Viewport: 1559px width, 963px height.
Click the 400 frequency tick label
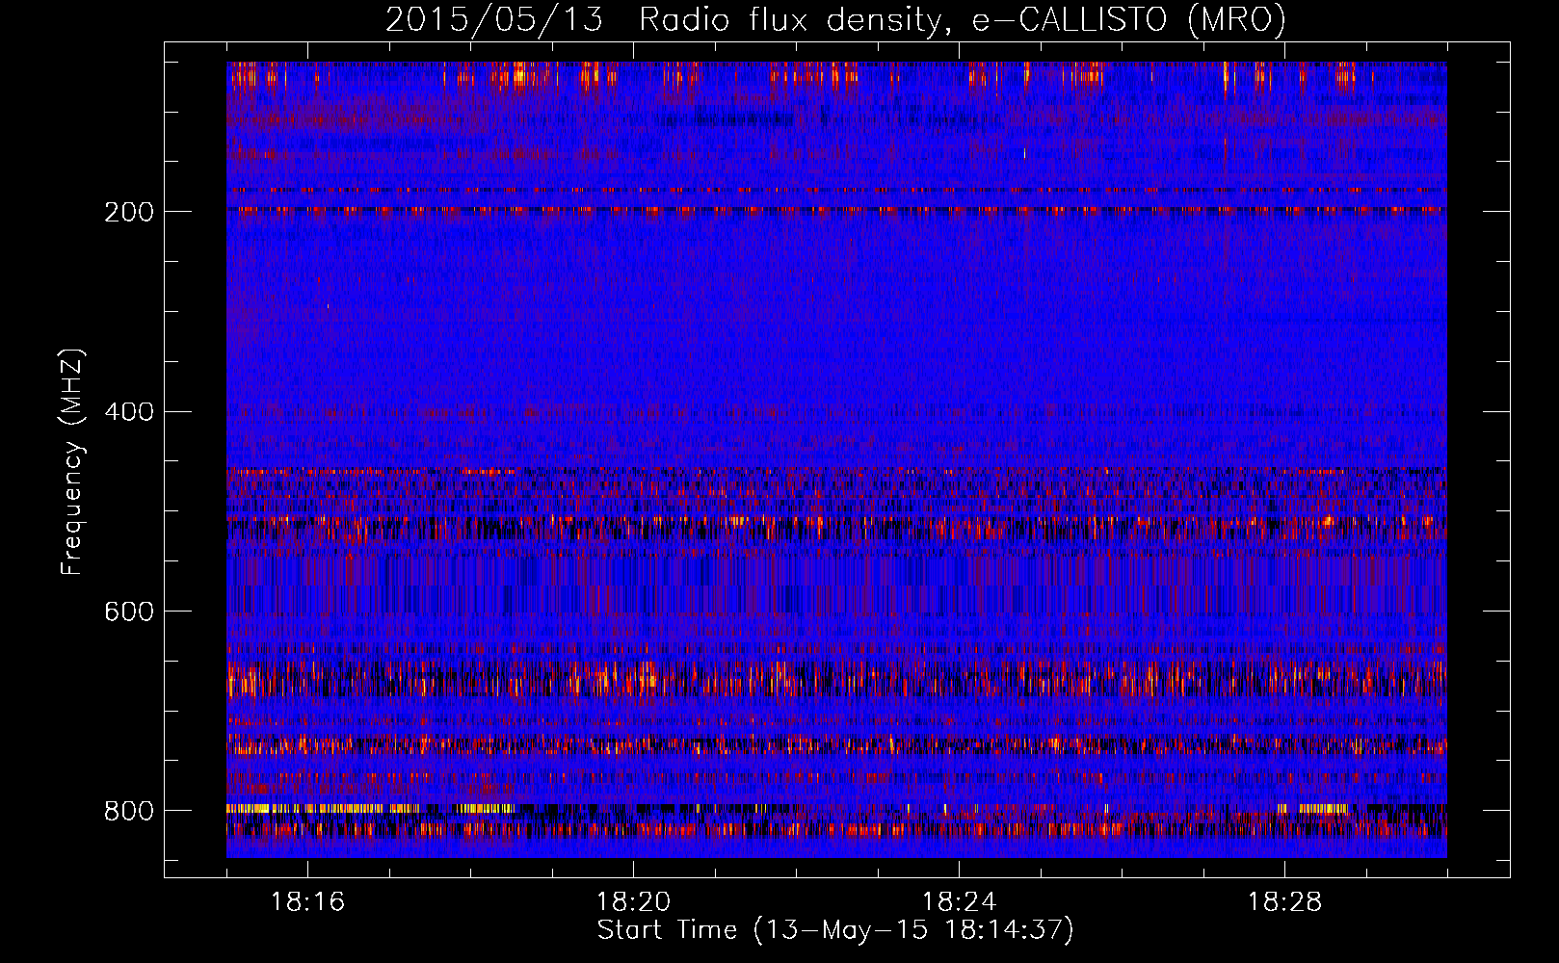129,412
